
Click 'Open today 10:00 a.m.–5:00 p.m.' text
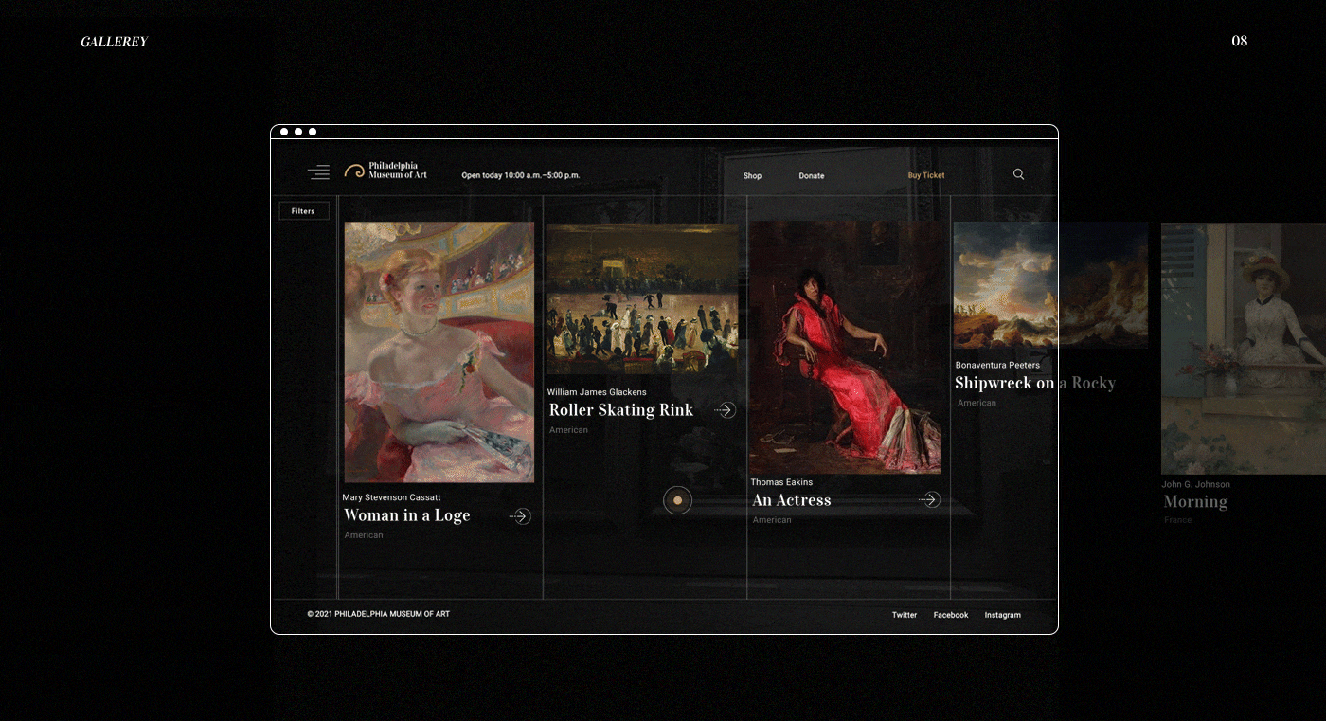click(521, 175)
